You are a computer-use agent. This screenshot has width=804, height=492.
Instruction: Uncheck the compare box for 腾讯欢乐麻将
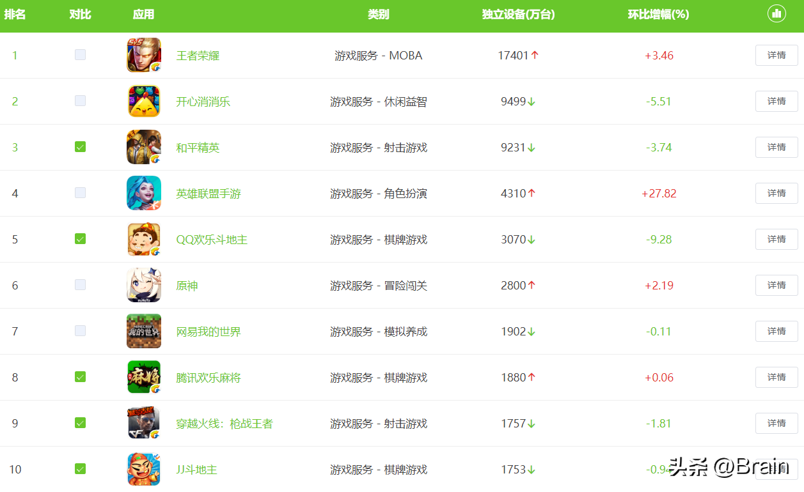click(x=80, y=377)
